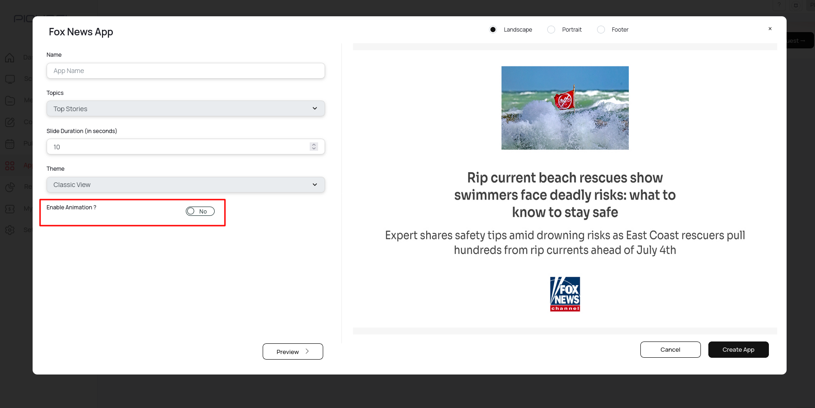Click the Screens monitor icon in sidebar
This screenshot has height=408, width=815.
pyautogui.click(x=10, y=79)
